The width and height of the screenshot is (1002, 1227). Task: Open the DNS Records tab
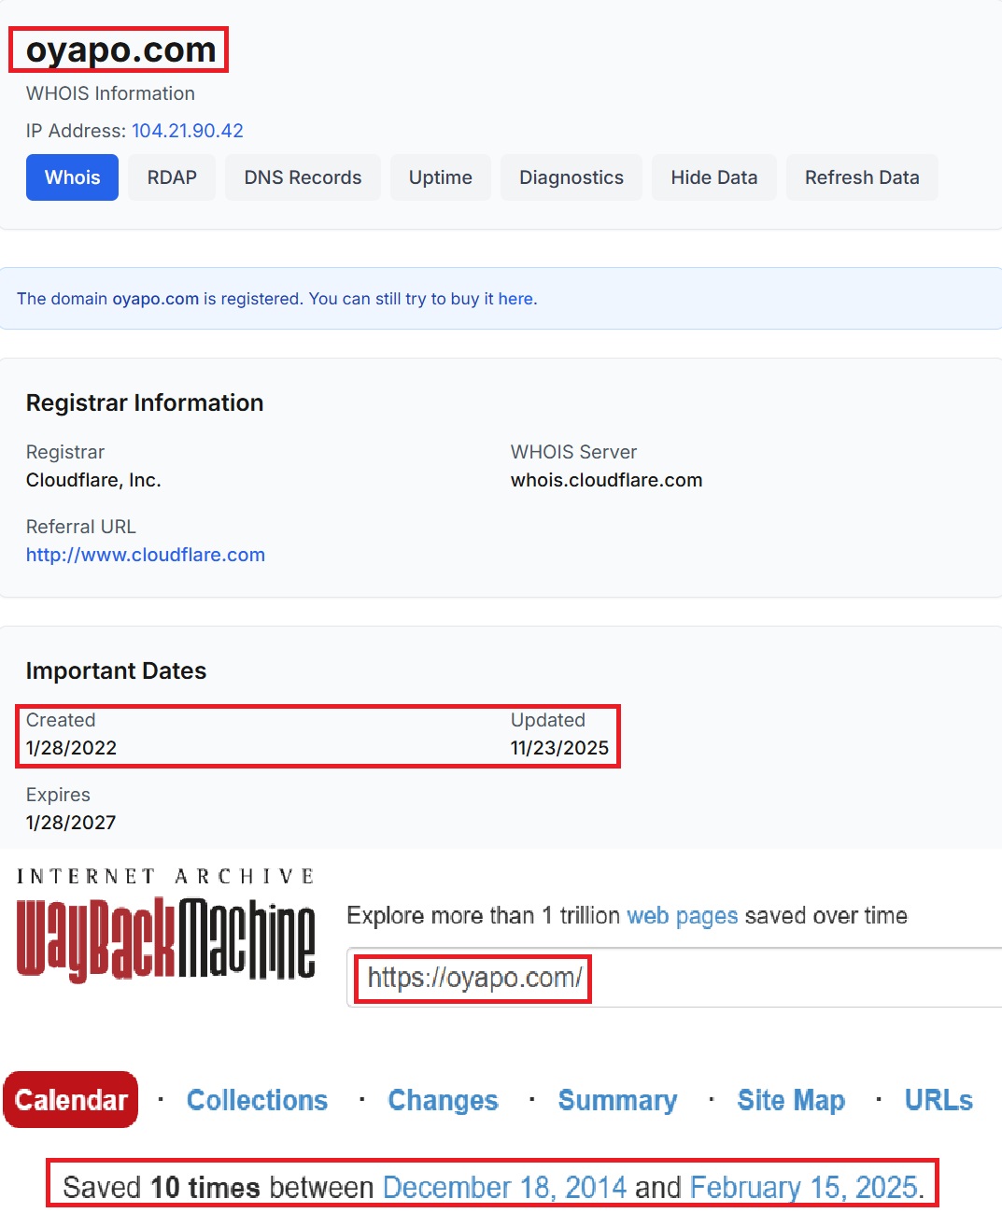click(303, 177)
